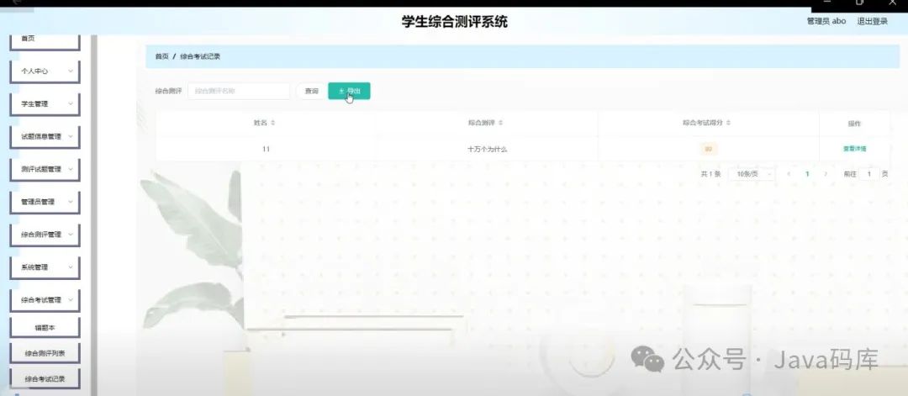This screenshot has height=396, width=908.
Task: Go to previous page arrow in pagination
Action: pyautogui.click(x=789, y=174)
